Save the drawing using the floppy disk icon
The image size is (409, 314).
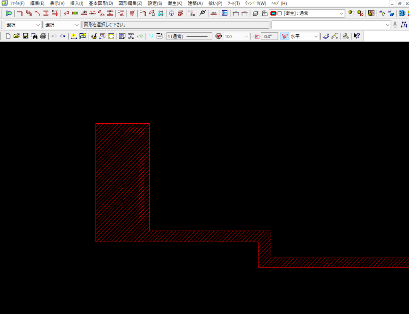(25, 36)
